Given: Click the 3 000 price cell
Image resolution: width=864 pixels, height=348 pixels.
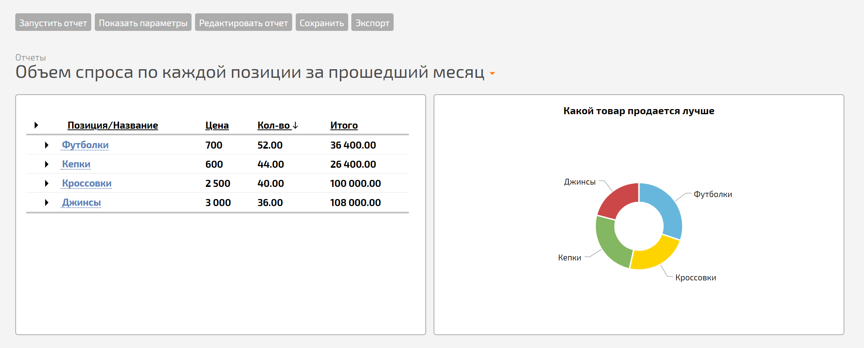Looking at the screenshot, I should (x=218, y=203).
